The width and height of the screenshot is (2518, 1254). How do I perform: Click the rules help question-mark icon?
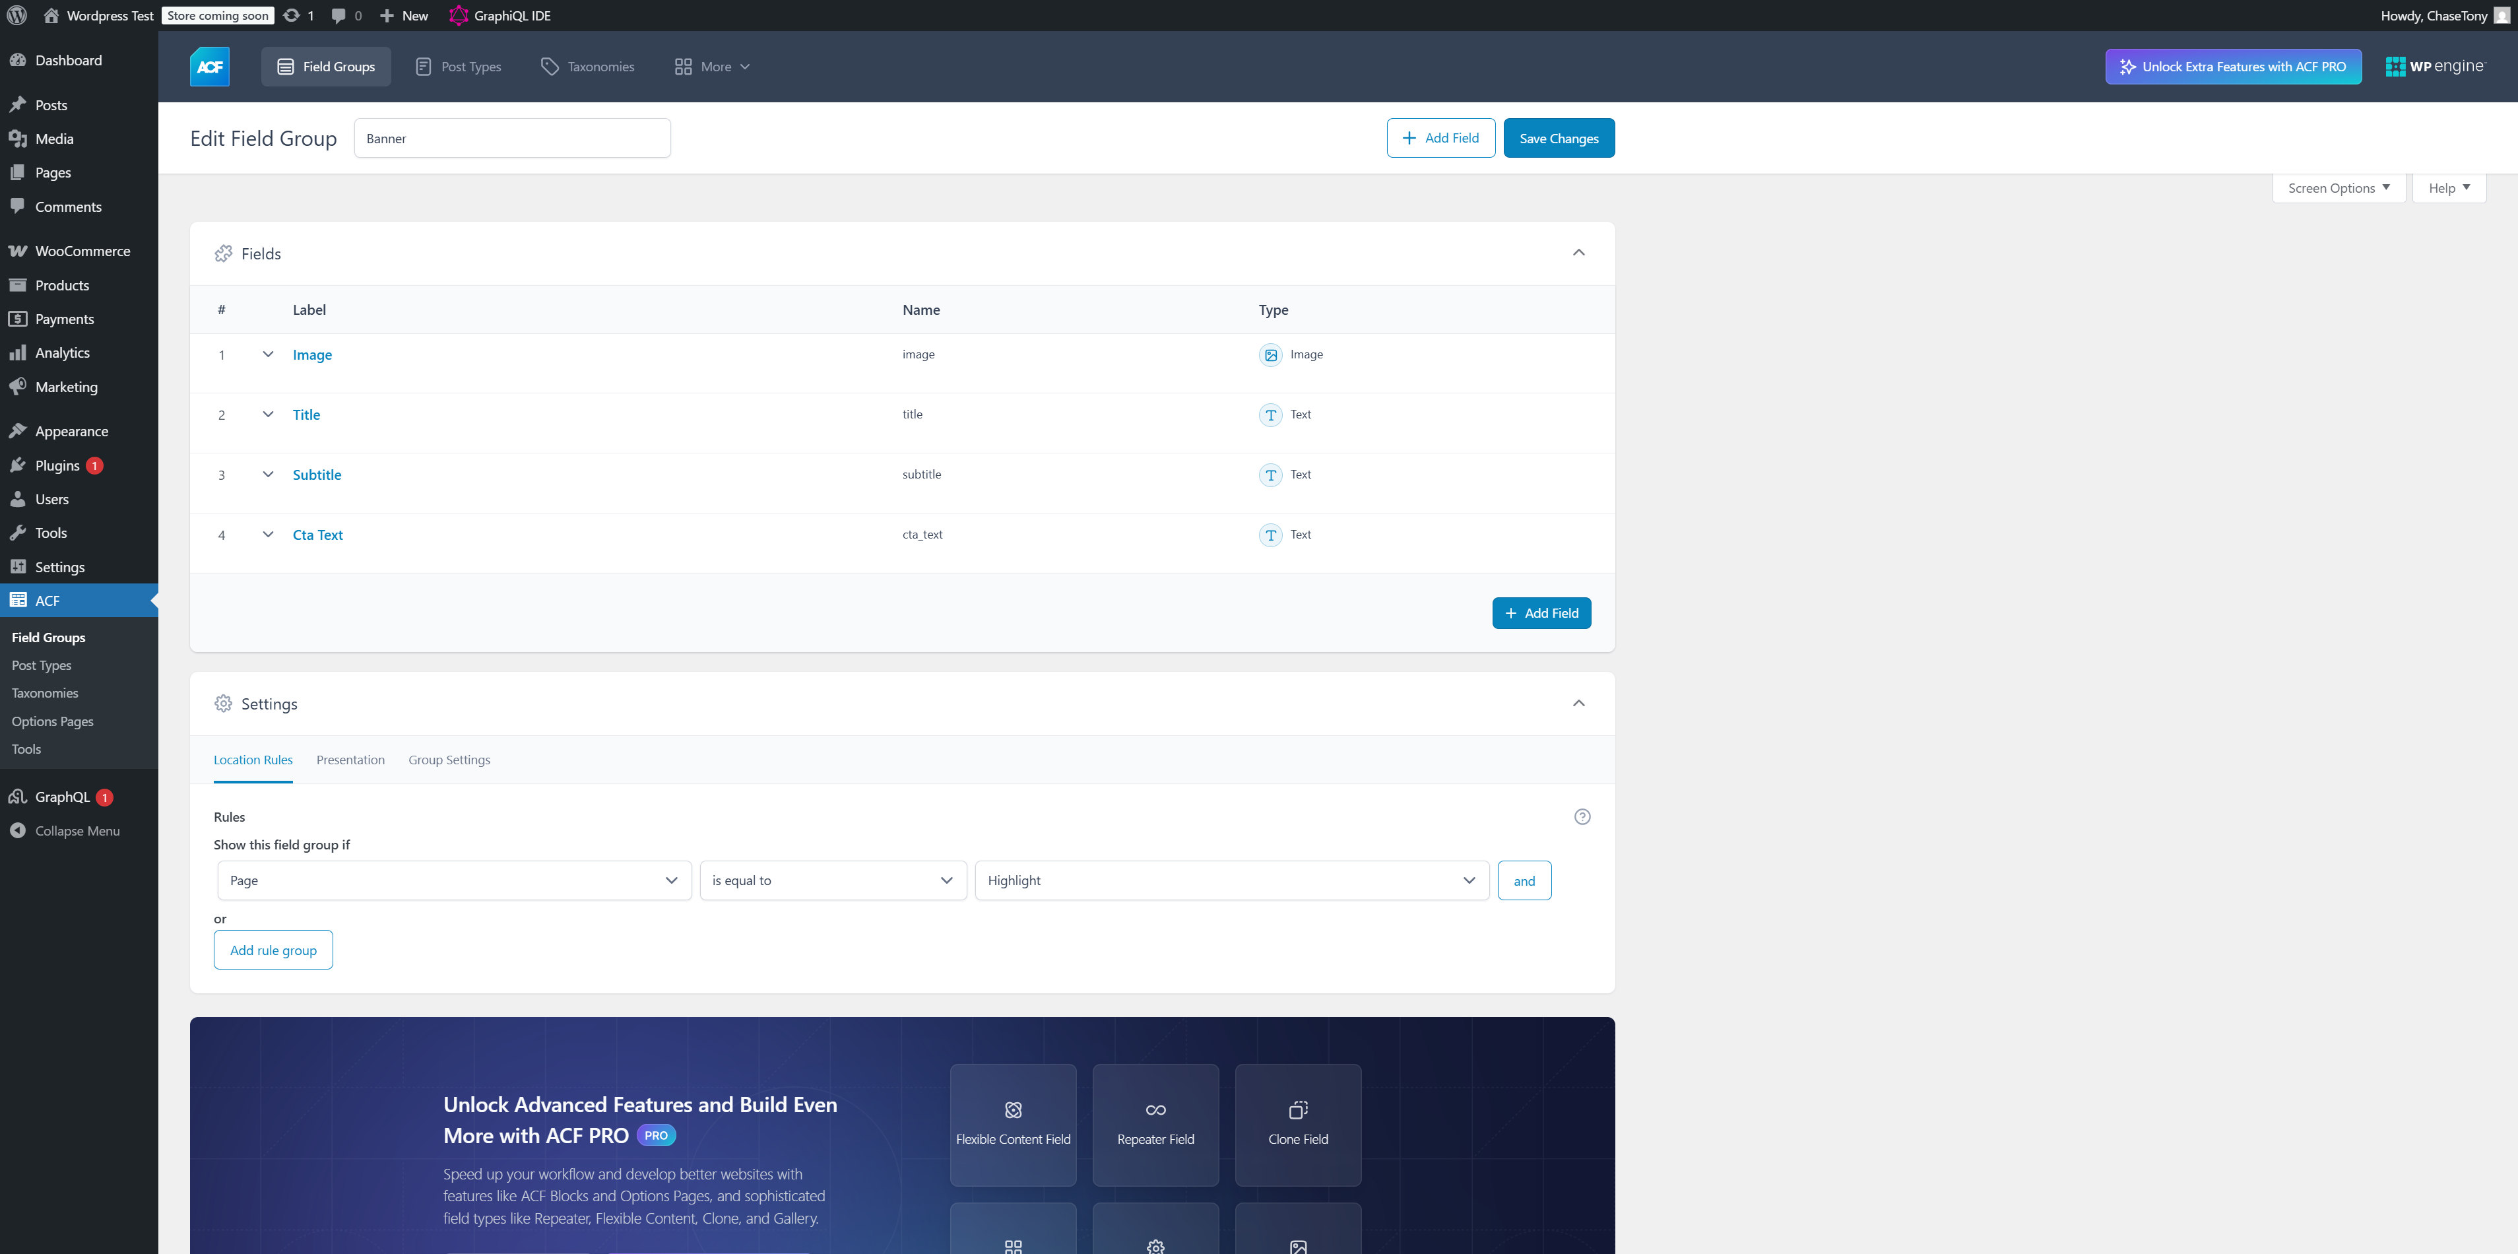[1582, 816]
